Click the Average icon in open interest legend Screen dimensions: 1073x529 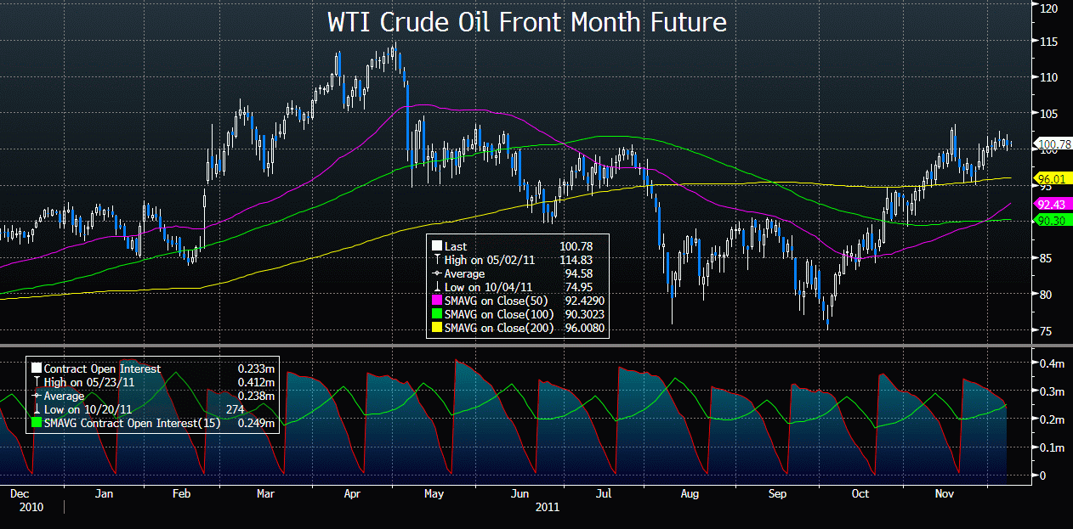(37, 396)
